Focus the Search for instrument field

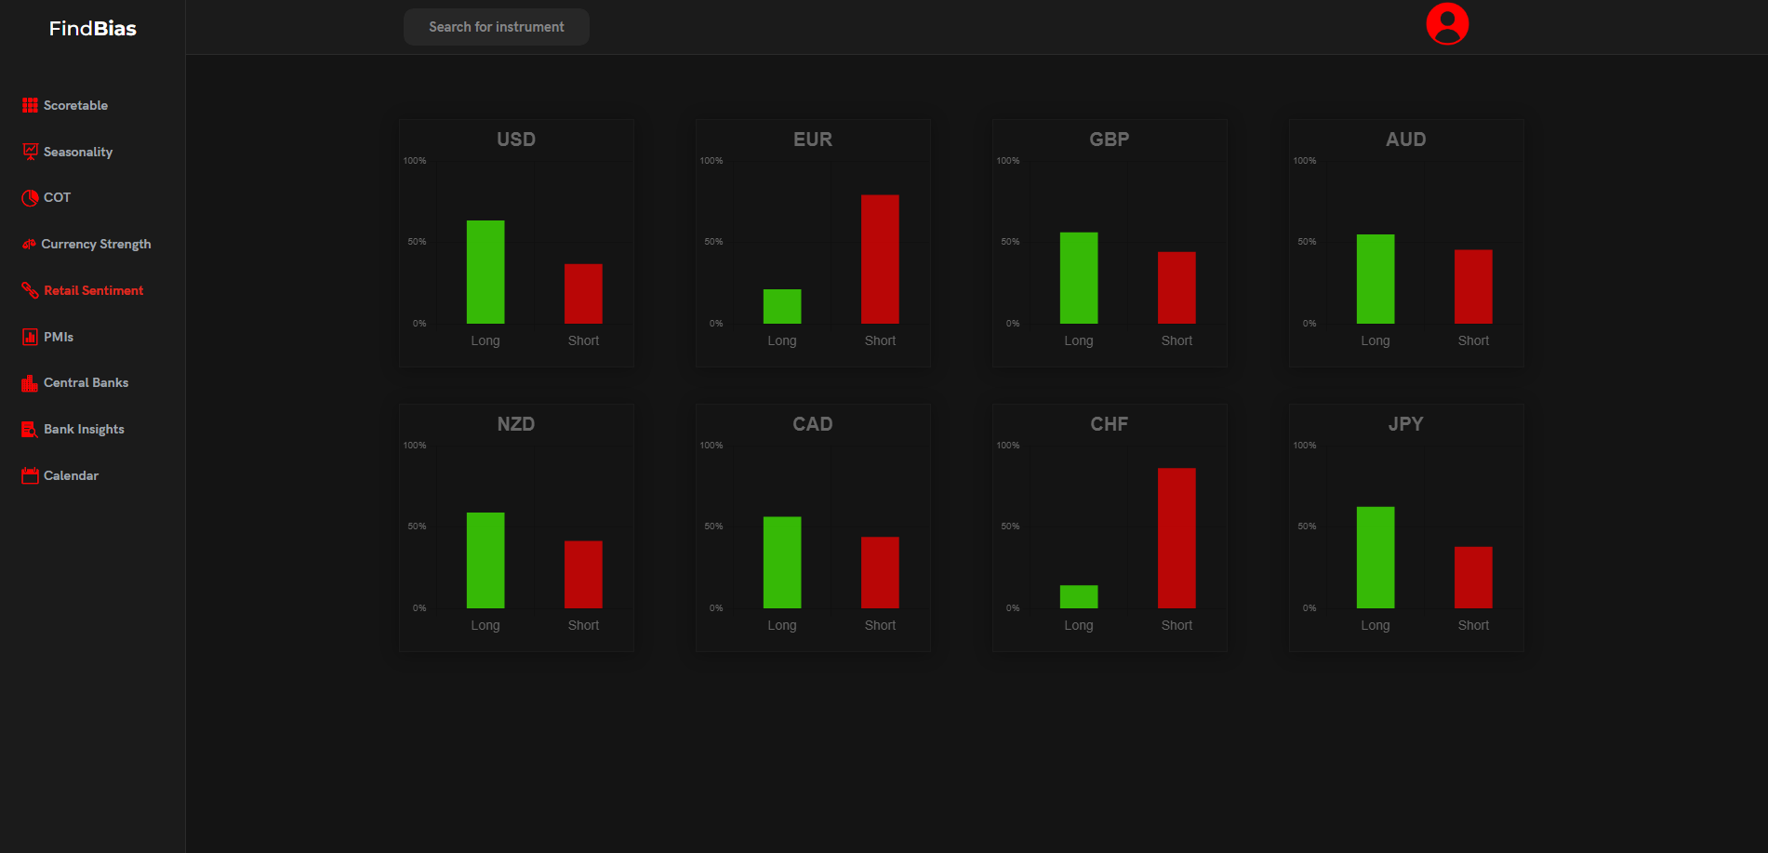[x=496, y=27]
